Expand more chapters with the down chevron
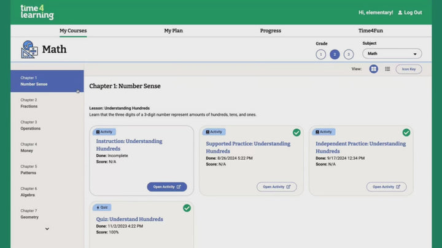 47,229
